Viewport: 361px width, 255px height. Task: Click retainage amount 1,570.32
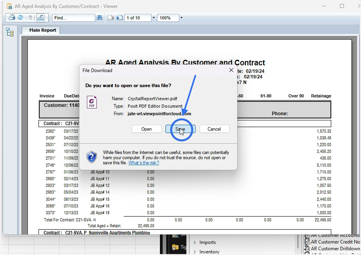pos(324,131)
